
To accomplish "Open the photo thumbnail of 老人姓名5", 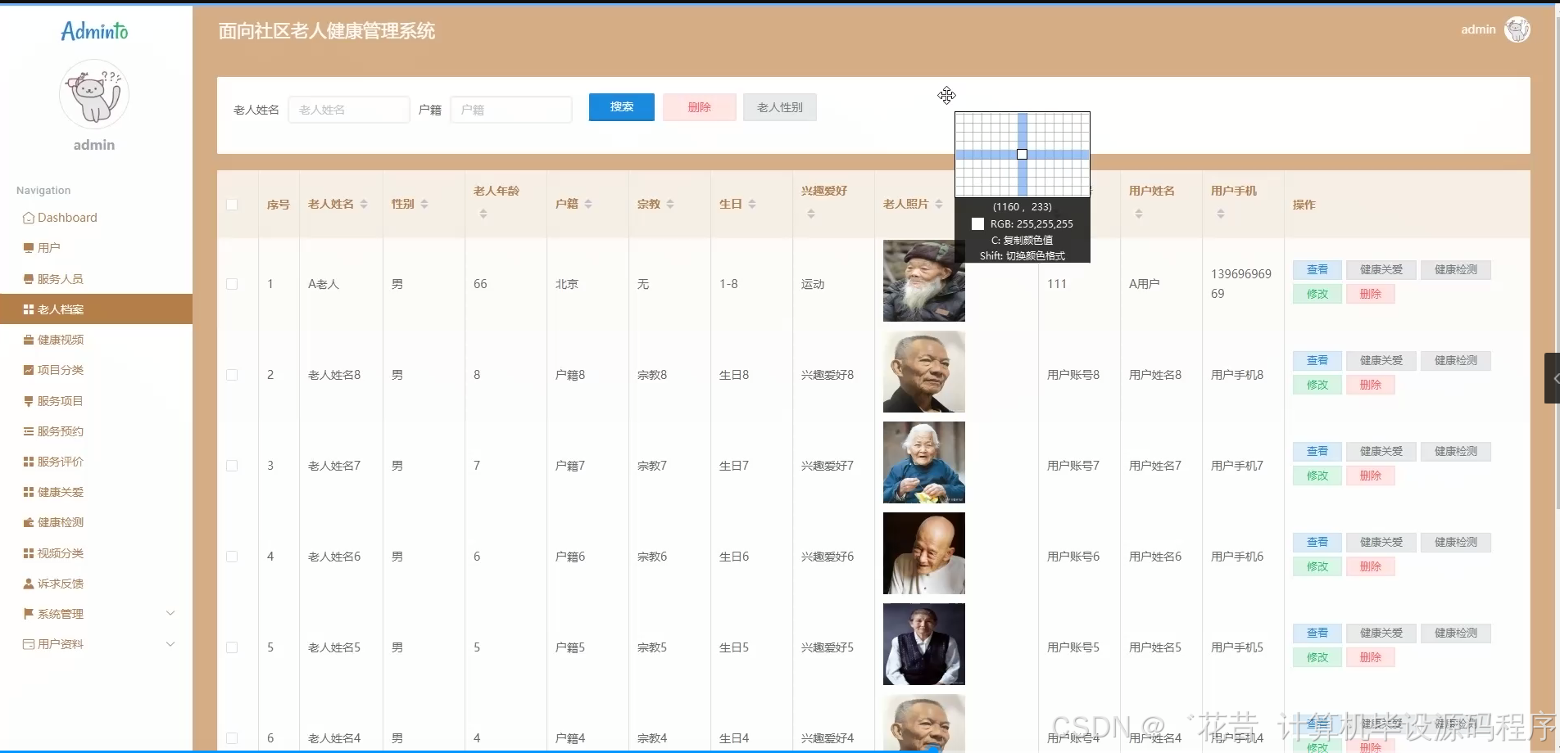I will 924,644.
